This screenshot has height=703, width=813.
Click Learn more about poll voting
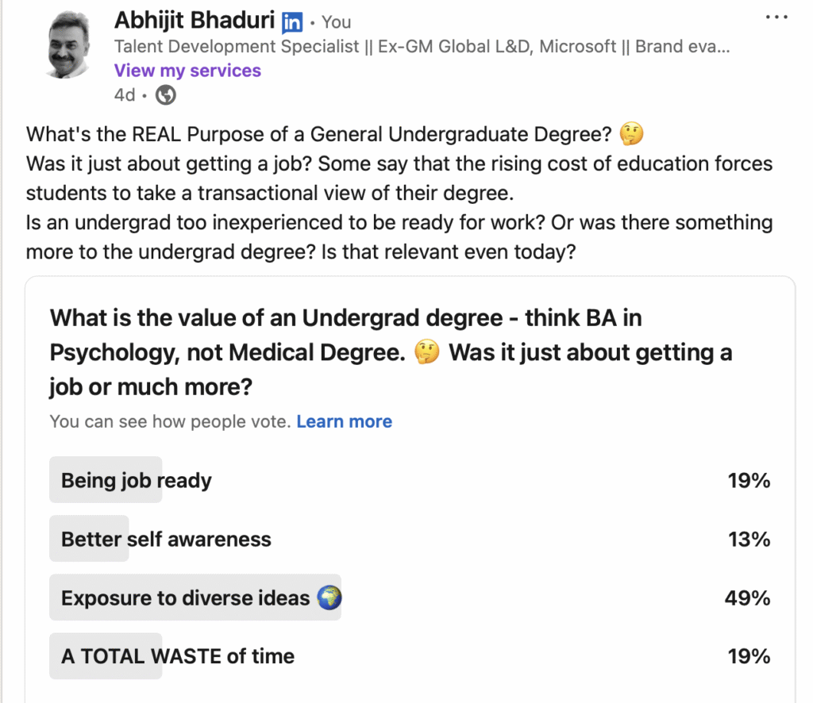click(344, 421)
